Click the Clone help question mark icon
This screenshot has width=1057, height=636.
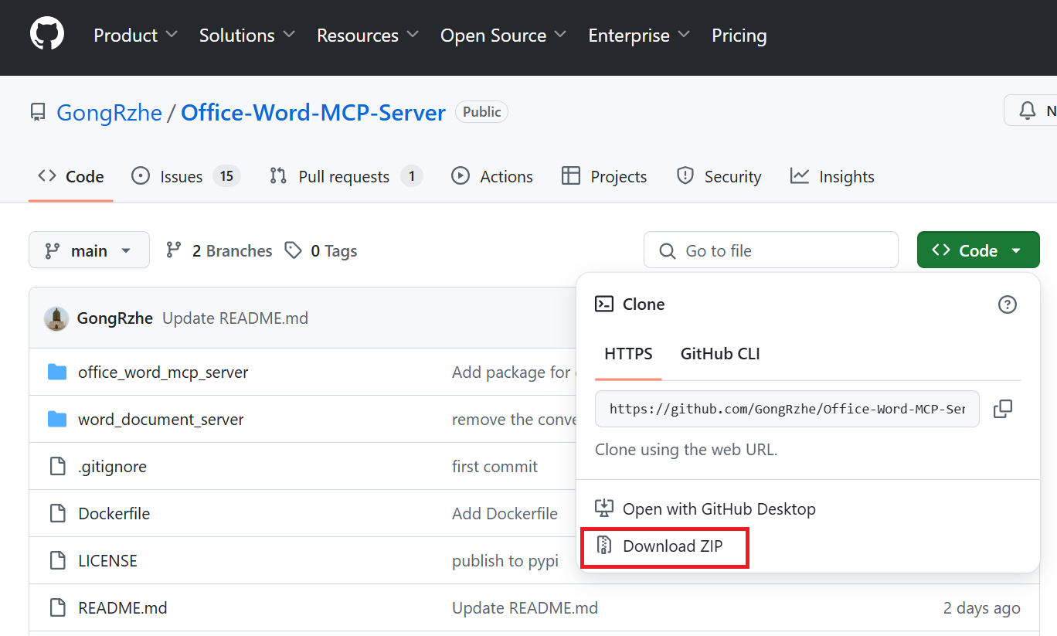[x=1008, y=304]
